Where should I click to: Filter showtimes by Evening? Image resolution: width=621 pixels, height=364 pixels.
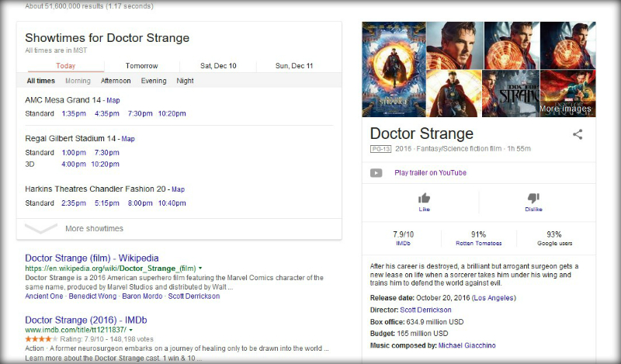[x=154, y=81]
